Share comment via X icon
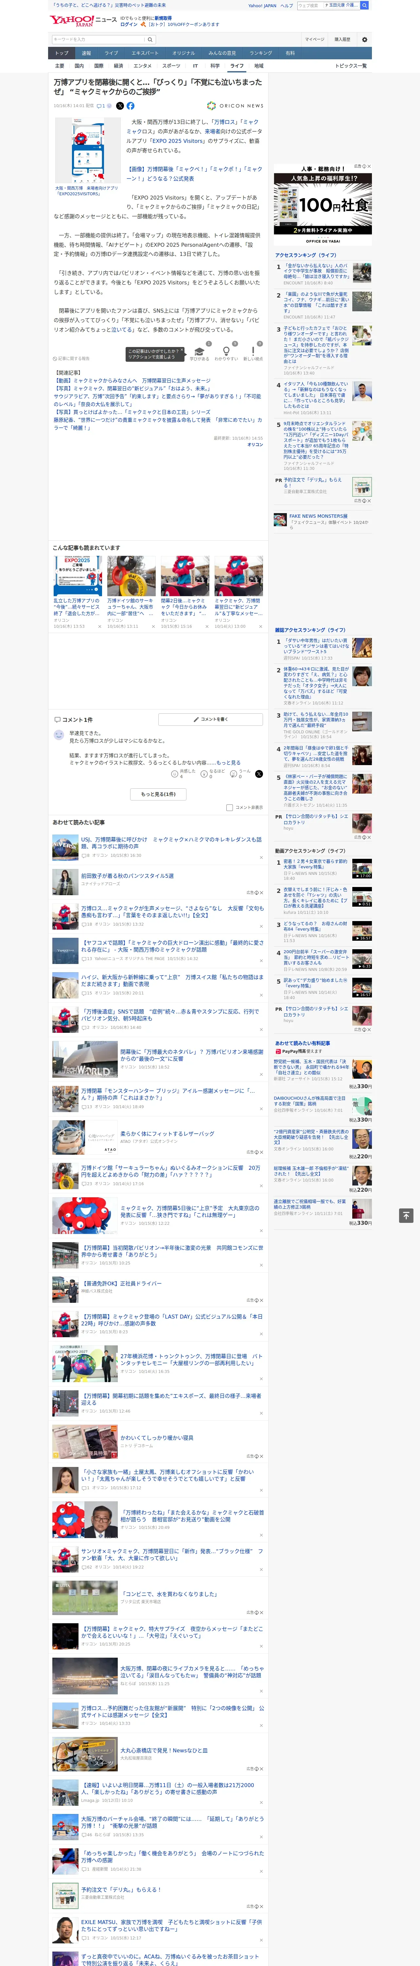This screenshot has width=420, height=1966. click(x=258, y=774)
